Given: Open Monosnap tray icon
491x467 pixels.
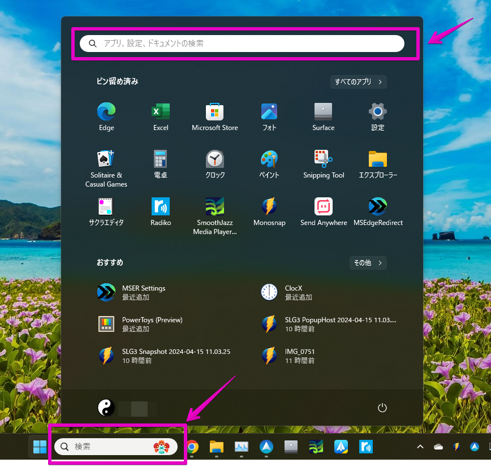Looking at the screenshot, I should 456,447.
